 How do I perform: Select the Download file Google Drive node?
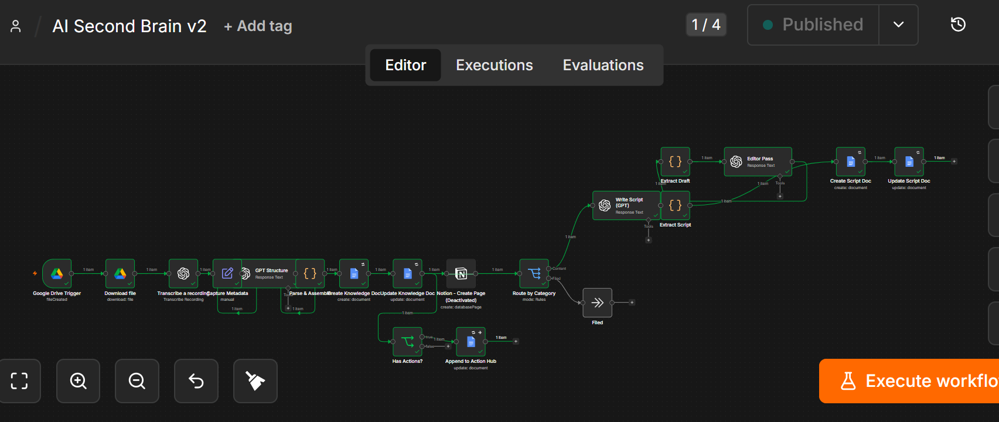point(120,273)
